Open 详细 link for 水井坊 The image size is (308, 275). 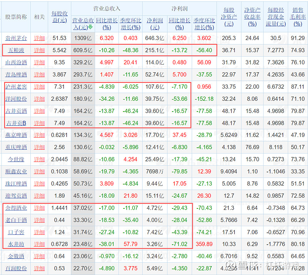coord(39,244)
